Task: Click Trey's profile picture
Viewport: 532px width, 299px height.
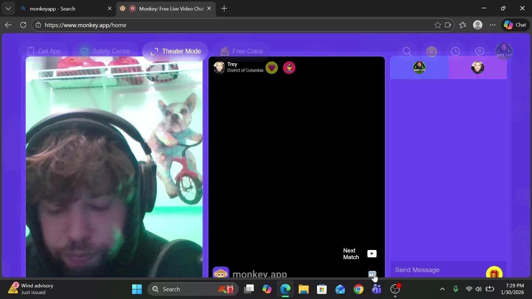Action: coord(219,67)
